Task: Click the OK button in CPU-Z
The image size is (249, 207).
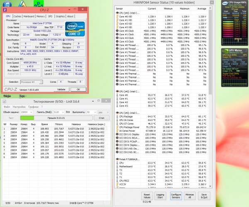Action: coord(78,89)
